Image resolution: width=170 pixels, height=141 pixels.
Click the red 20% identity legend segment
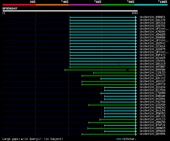tap(19, 5)
